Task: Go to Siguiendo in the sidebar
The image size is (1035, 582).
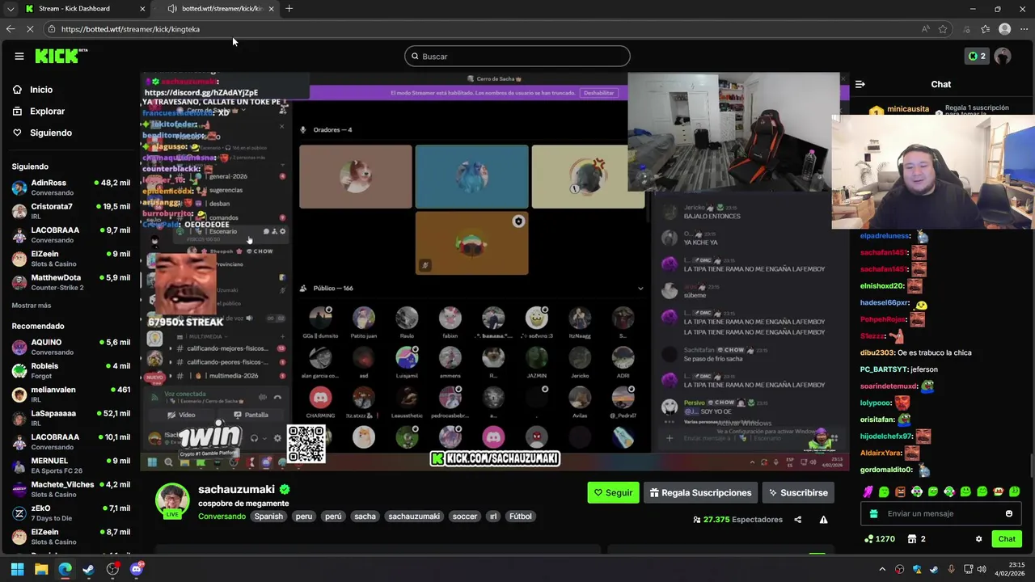Action: [51, 133]
